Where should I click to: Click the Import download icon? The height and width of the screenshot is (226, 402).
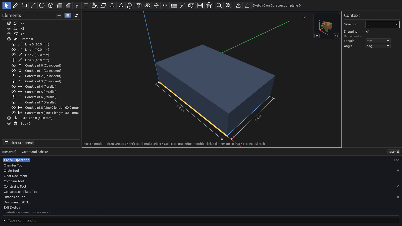point(238,5)
